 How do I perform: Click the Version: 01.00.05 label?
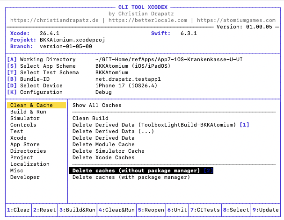point(244,27)
